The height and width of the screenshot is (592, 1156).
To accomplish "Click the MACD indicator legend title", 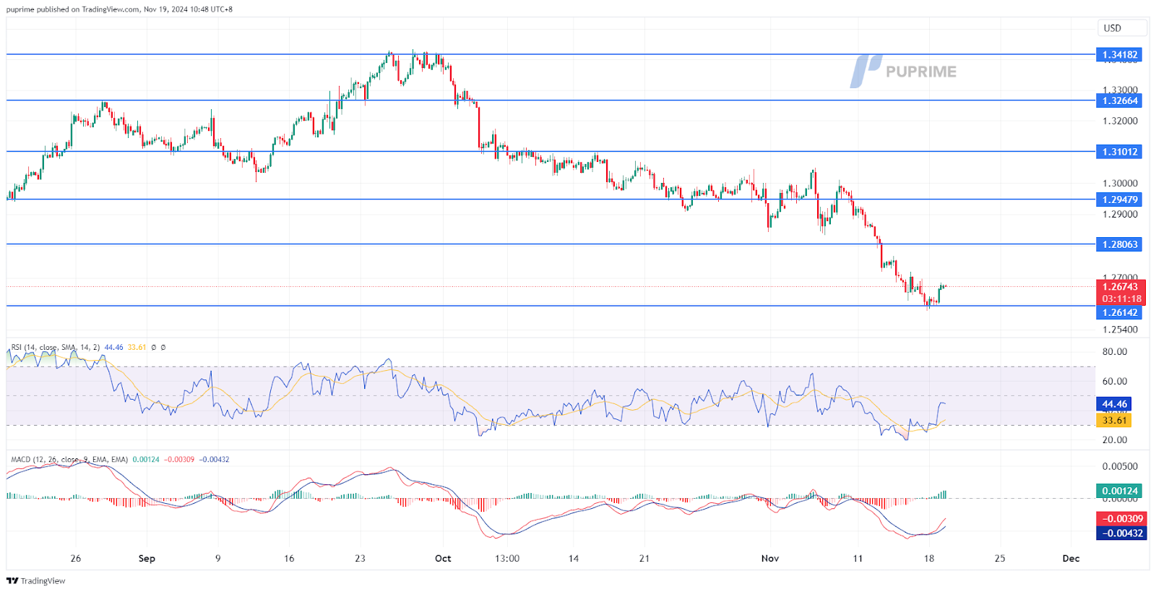I will coord(69,460).
